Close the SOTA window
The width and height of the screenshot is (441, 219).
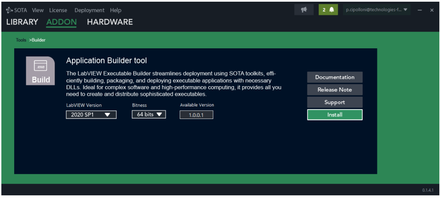[432, 10]
